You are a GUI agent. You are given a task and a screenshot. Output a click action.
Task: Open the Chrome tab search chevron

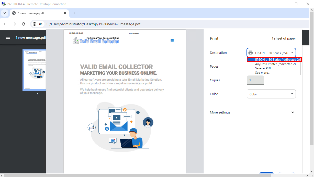5,13
